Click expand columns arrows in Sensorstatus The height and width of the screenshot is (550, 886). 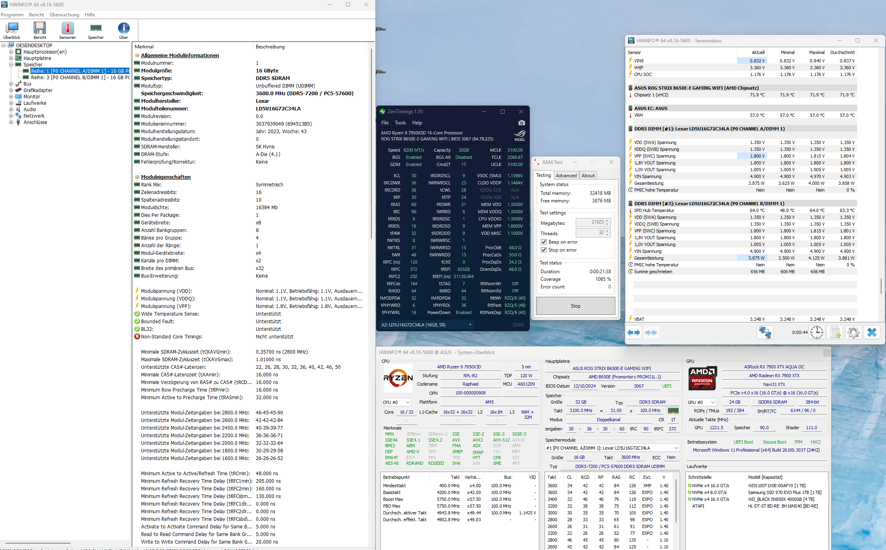634,332
